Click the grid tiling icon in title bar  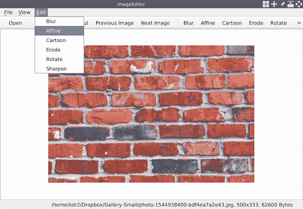click(x=266, y=4)
